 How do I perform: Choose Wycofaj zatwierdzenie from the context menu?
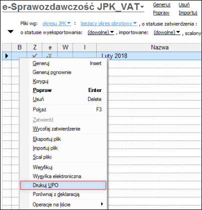pyautogui.click(x=63, y=129)
